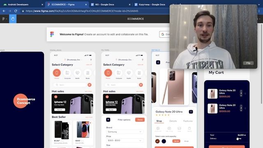Switch to the ECOMMERCE – Figma tab

[67, 5]
